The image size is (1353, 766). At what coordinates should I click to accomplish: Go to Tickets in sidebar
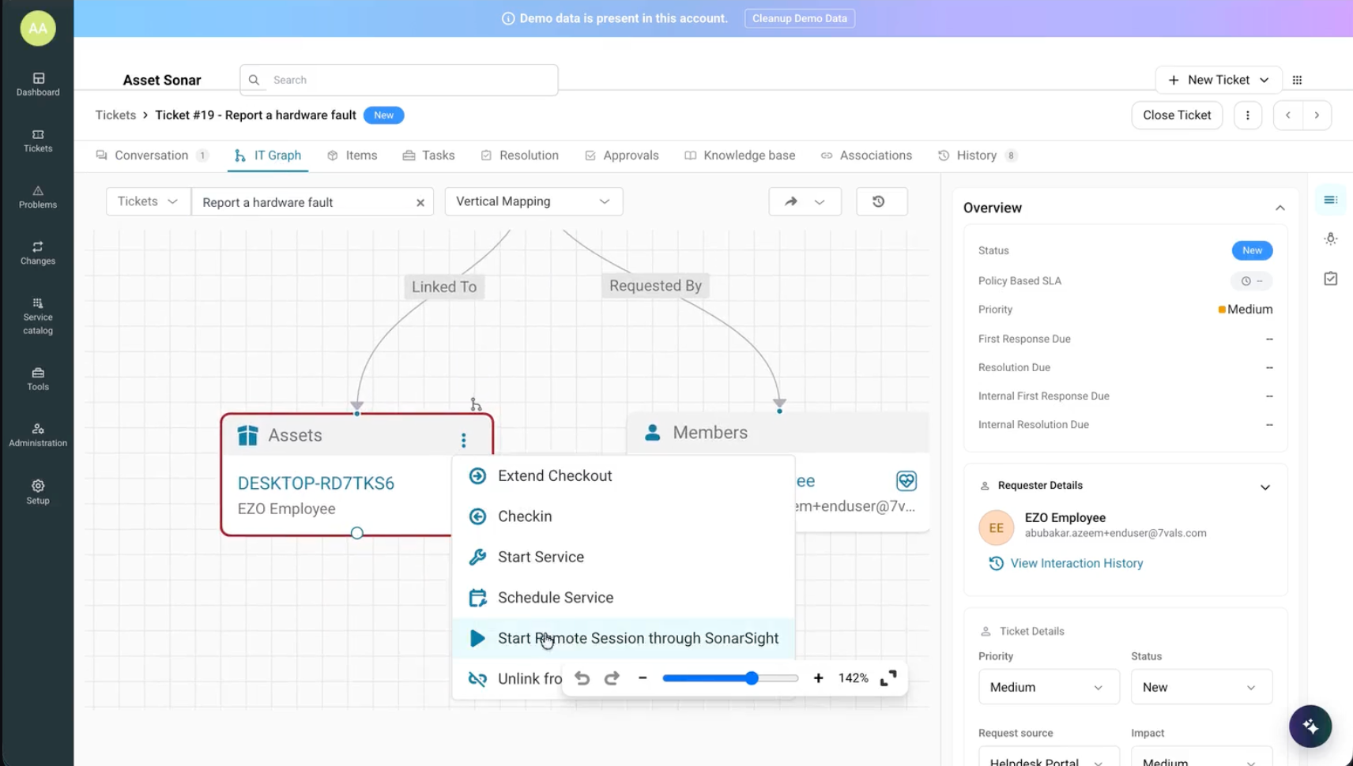click(x=38, y=141)
